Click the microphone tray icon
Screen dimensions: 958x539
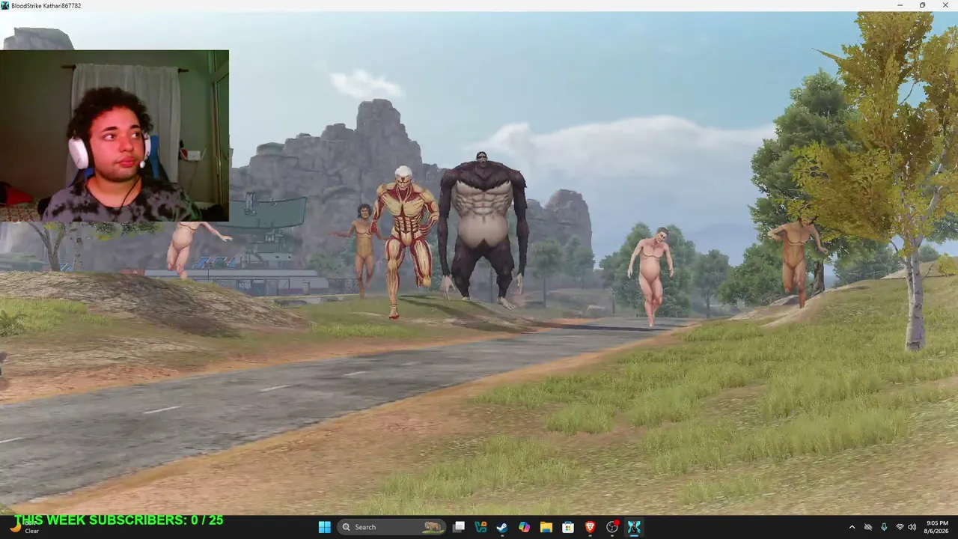pyautogui.click(x=884, y=527)
